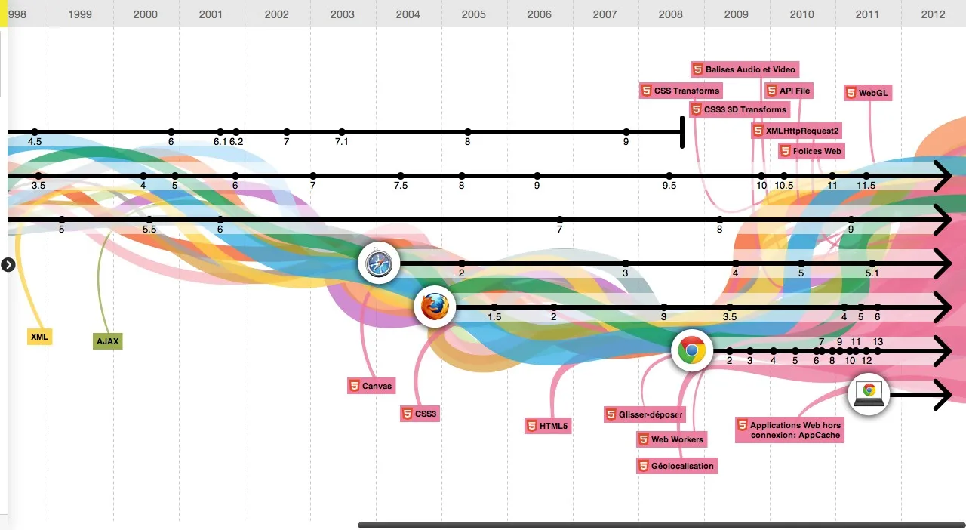Click the 2003 year header
The image size is (966, 530).
coord(343,14)
